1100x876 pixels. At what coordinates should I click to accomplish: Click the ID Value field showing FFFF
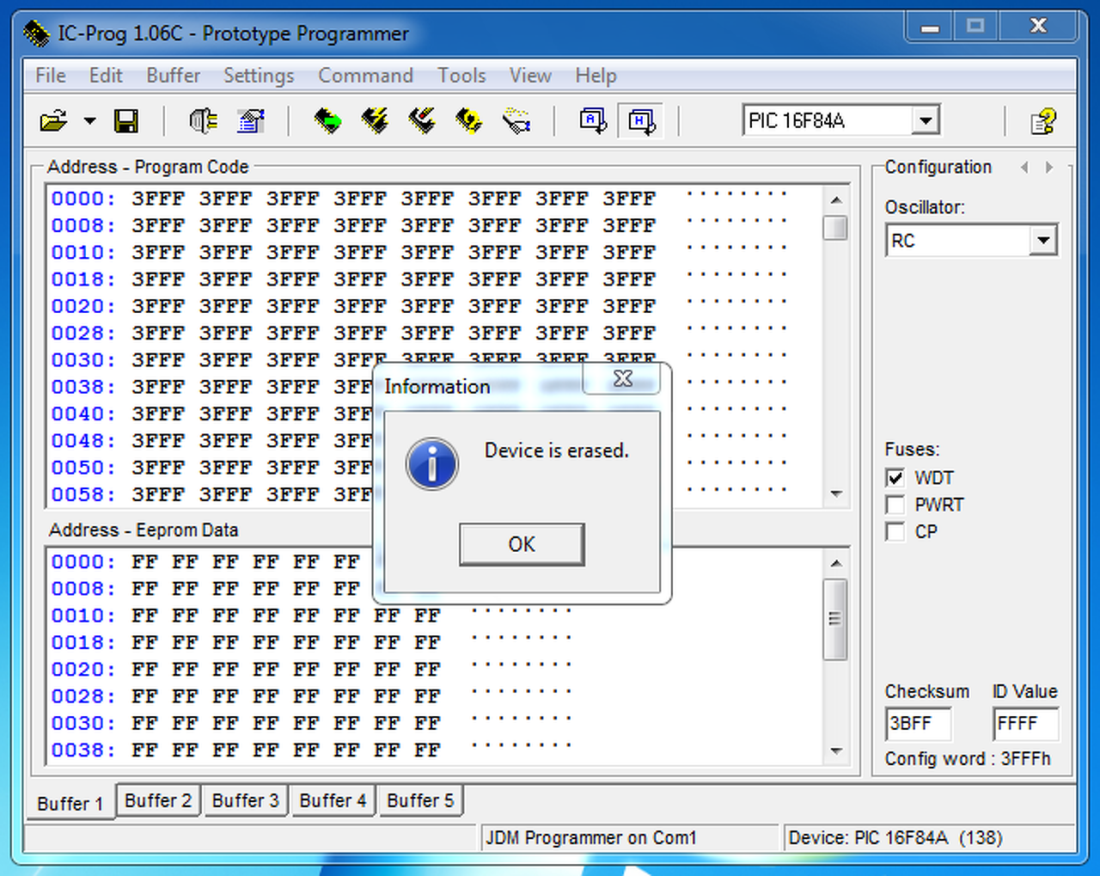tap(1025, 724)
